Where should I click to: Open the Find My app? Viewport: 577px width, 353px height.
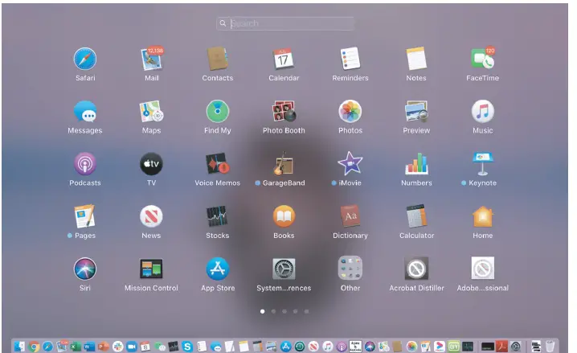pos(218,111)
